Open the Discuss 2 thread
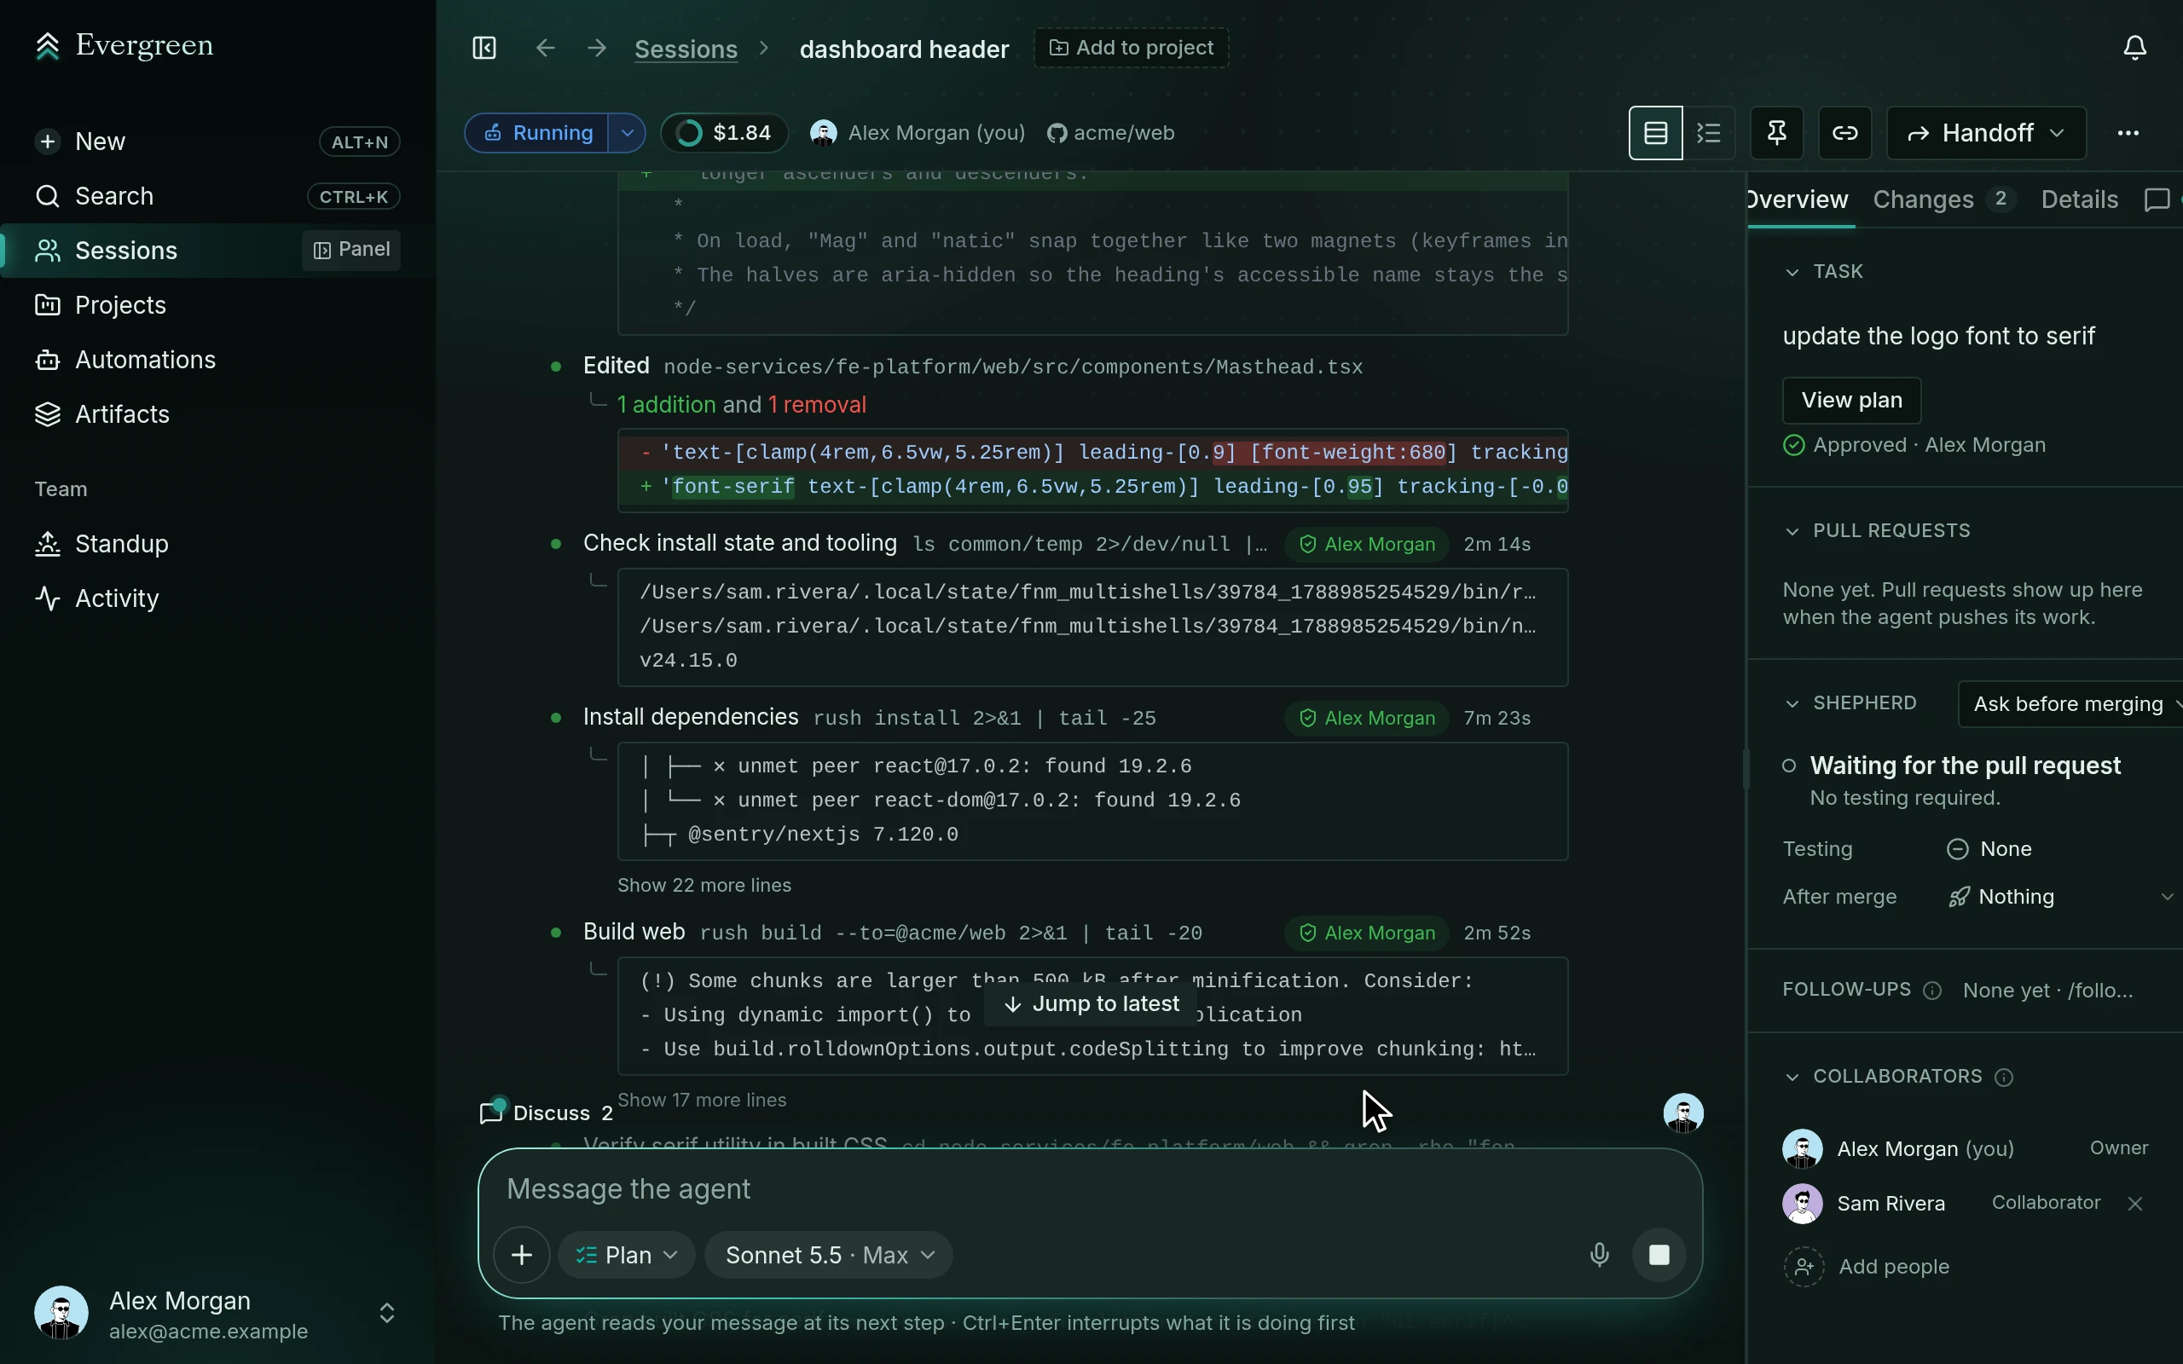The image size is (2183, 1364). point(547,1113)
